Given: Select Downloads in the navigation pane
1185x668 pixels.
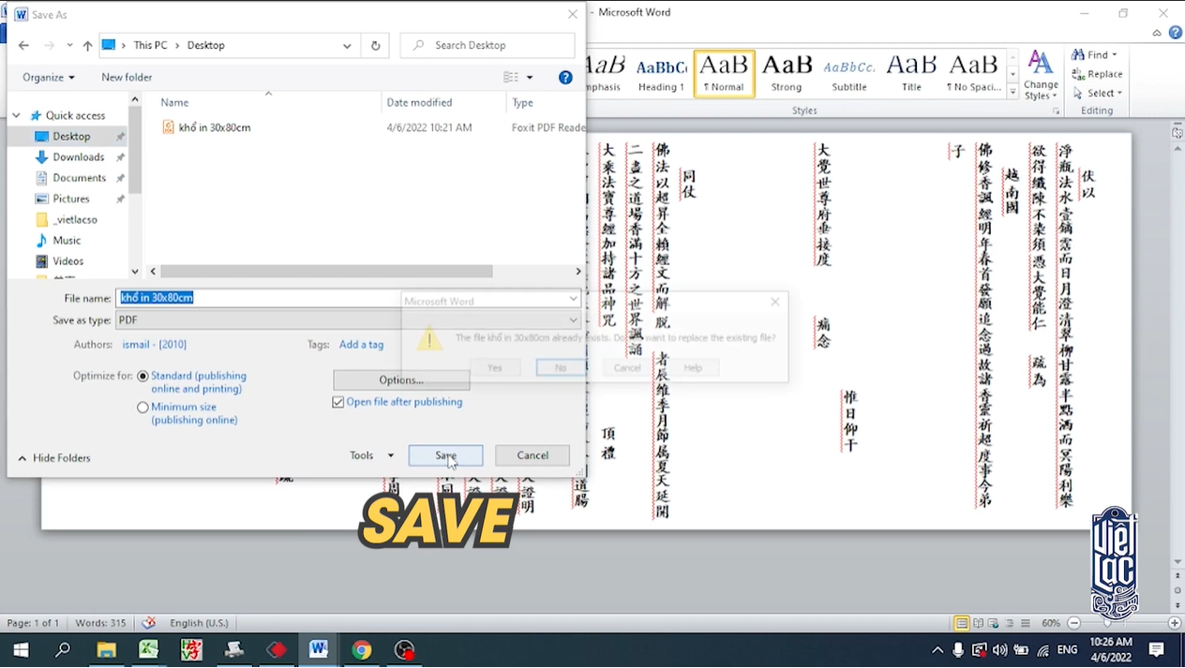Looking at the screenshot, I should pos(78,157).
